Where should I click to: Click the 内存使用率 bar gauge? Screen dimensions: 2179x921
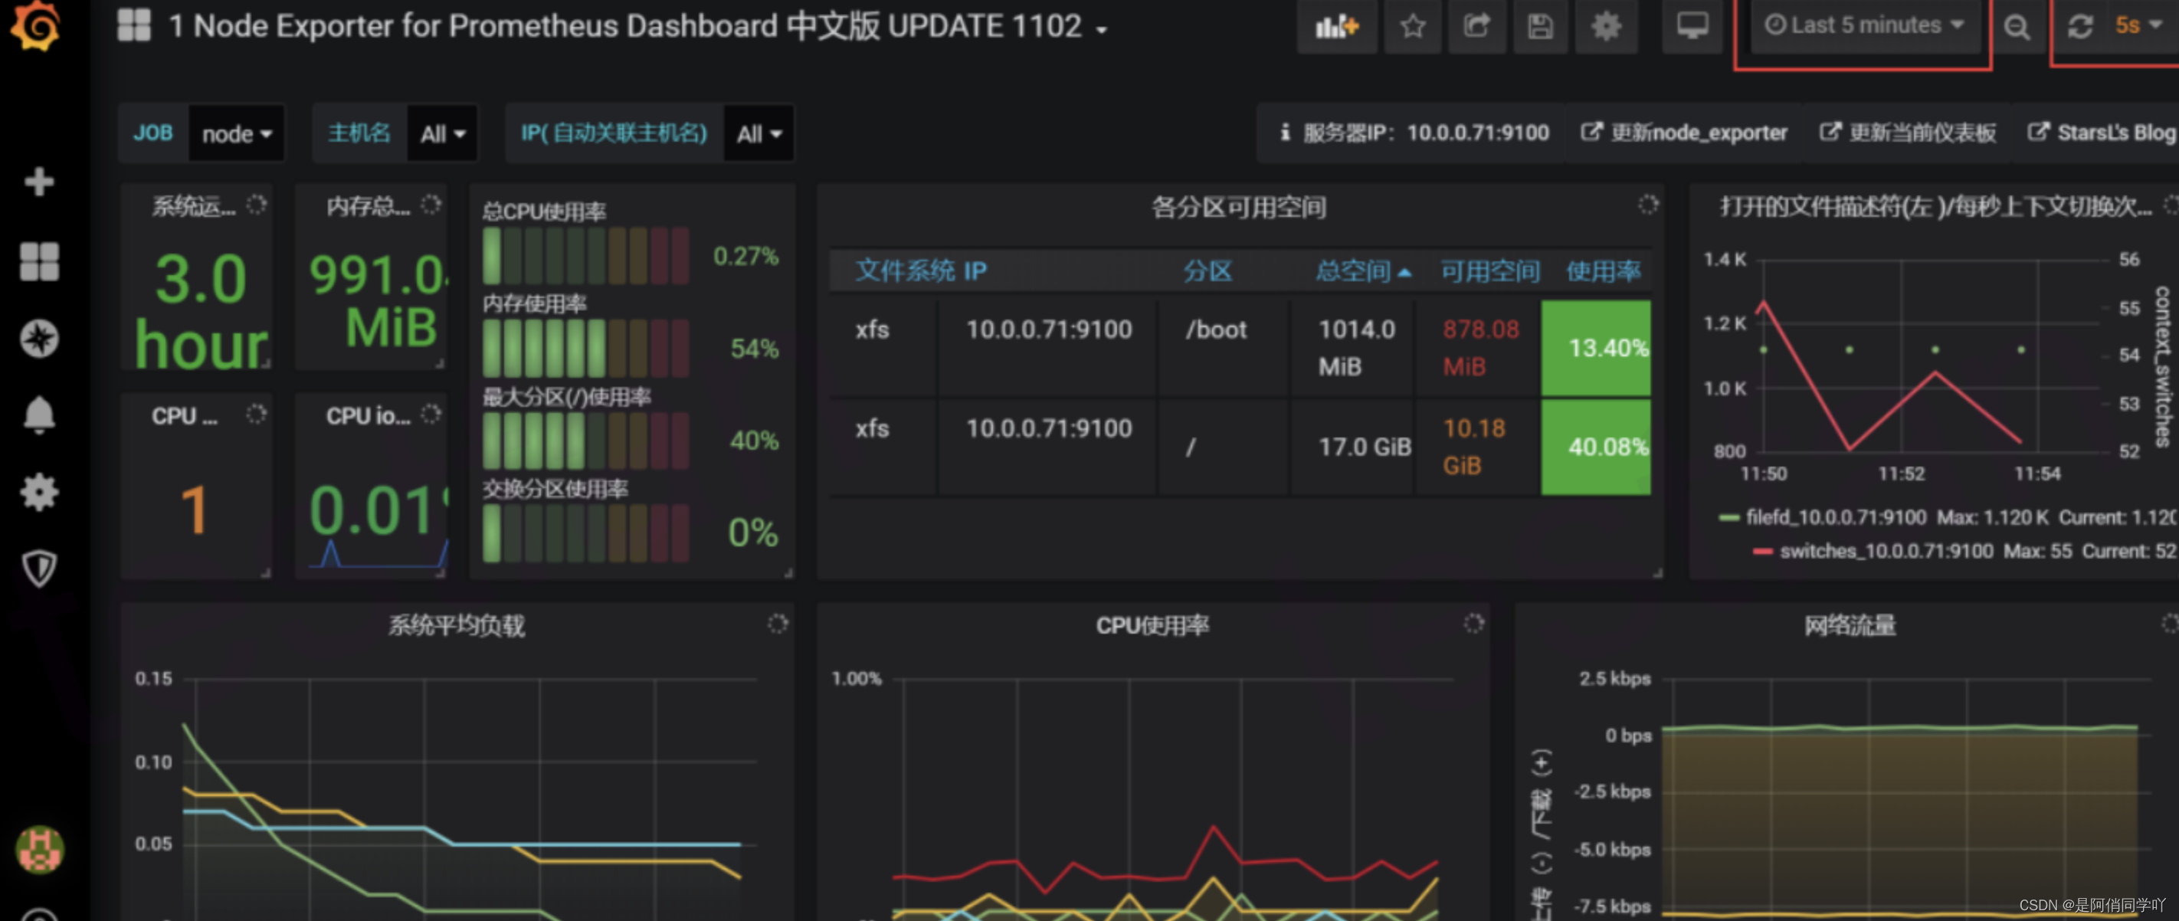[x=585, y=348]
